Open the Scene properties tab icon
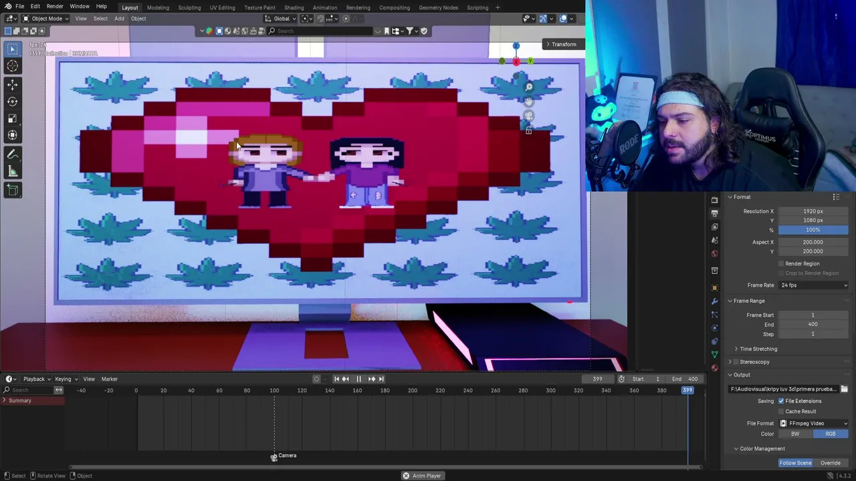 pos(714,240)
